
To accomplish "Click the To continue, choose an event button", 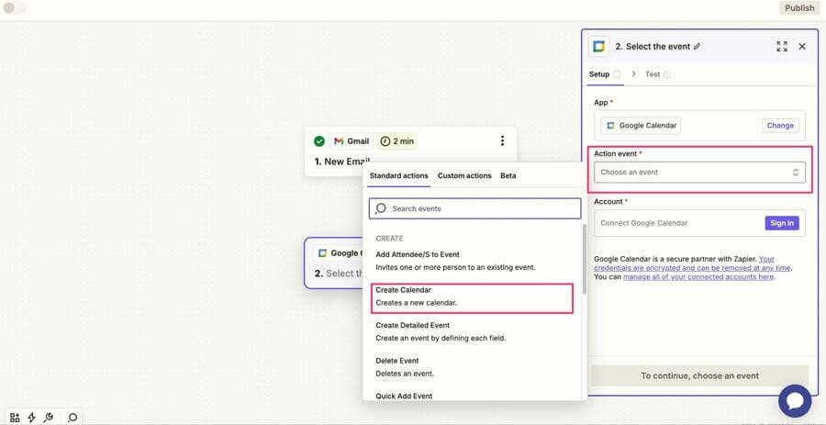I will pyautogui.click(x=699, y=376).
